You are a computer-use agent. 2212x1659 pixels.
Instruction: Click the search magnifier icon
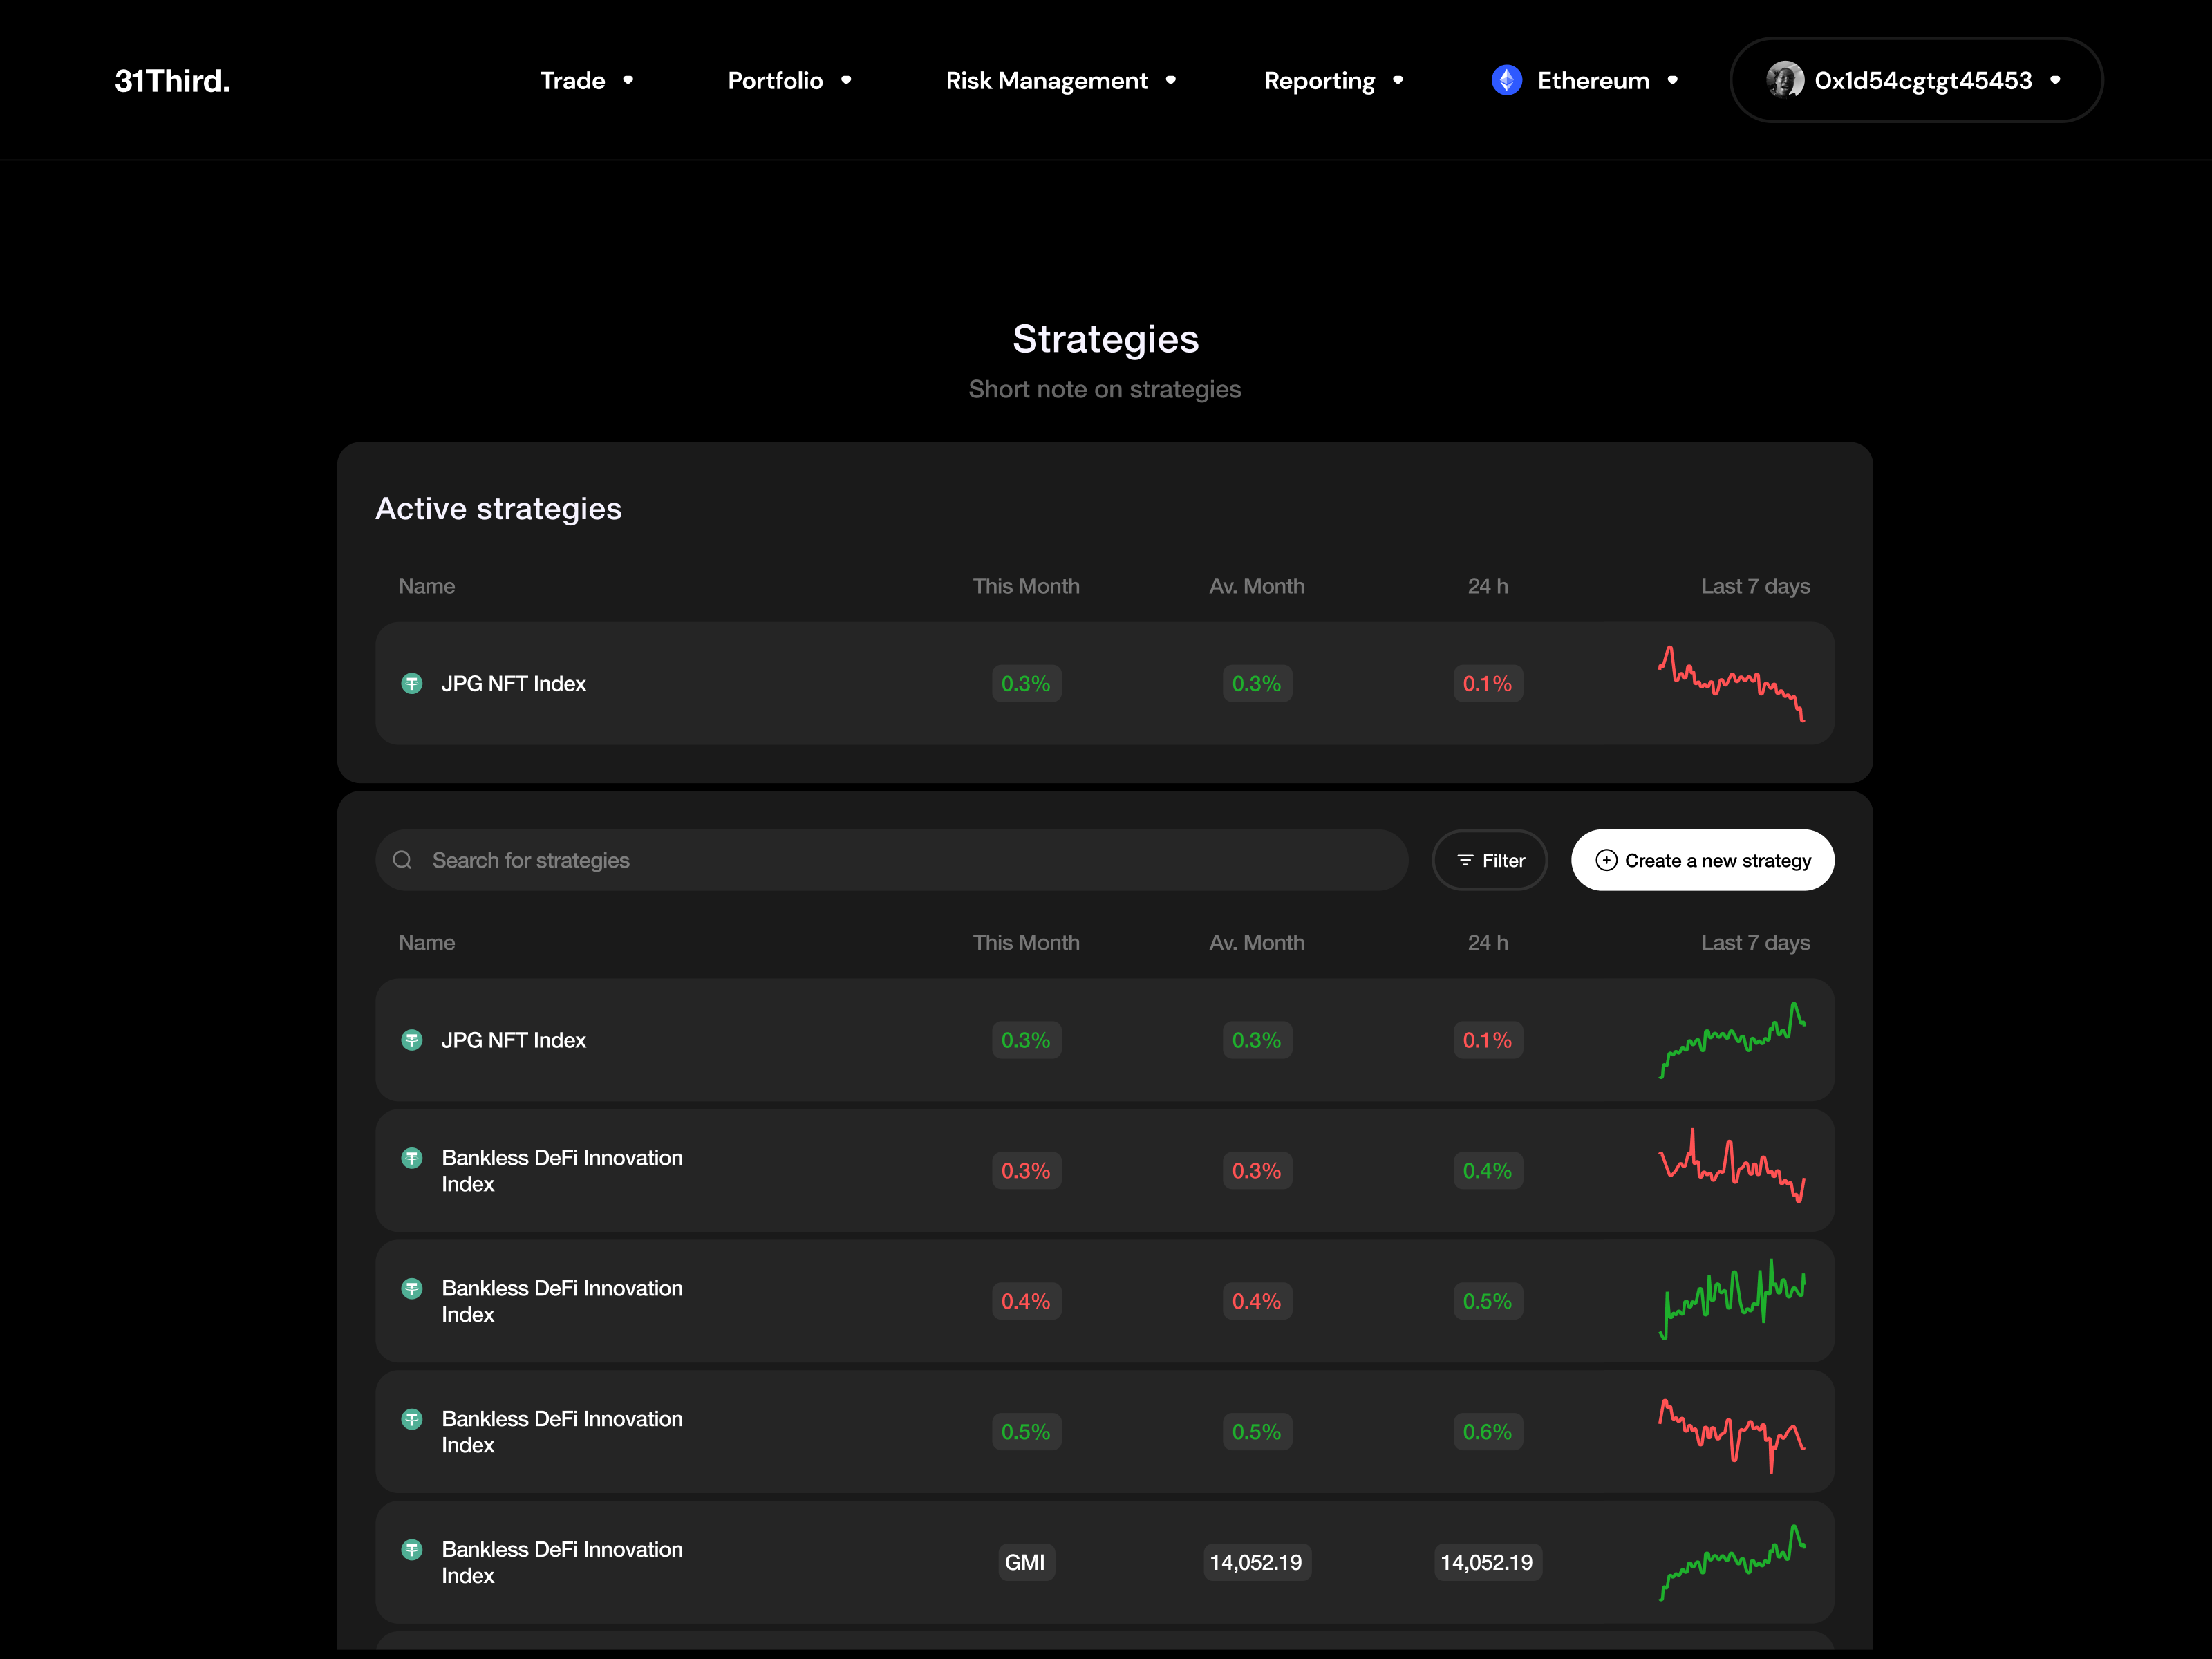[x=402, y=860]
